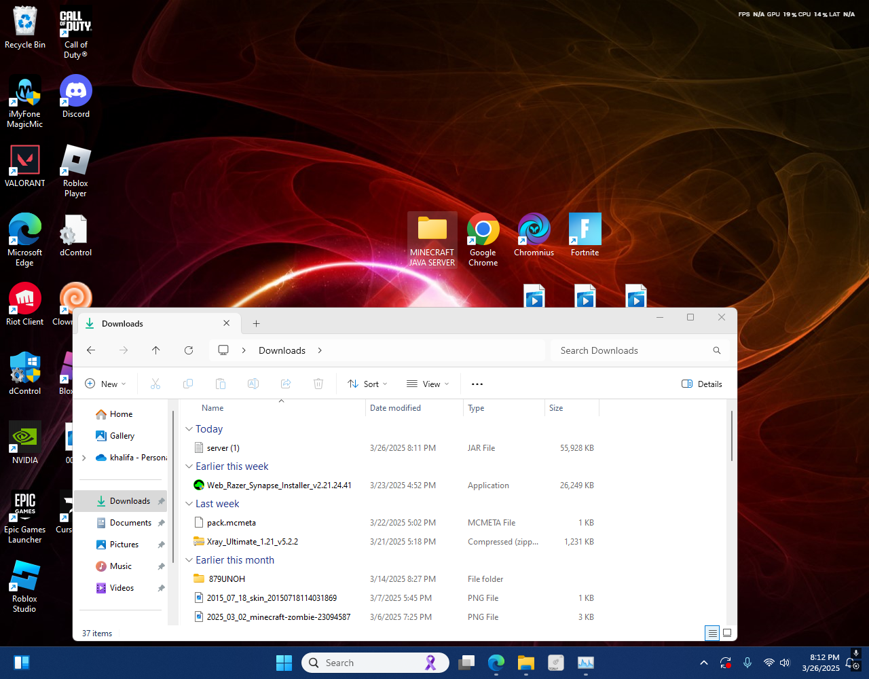The height and width of the screenshot is (679, 869).
Task: Switch to large thumbnails view toggle
Action: (727, 634)
